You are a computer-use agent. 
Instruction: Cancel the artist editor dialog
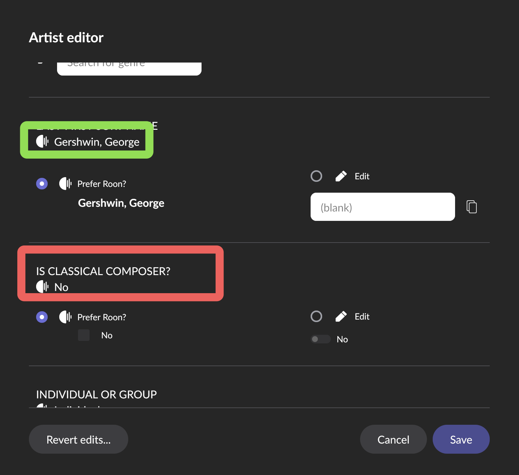[393, 439]
